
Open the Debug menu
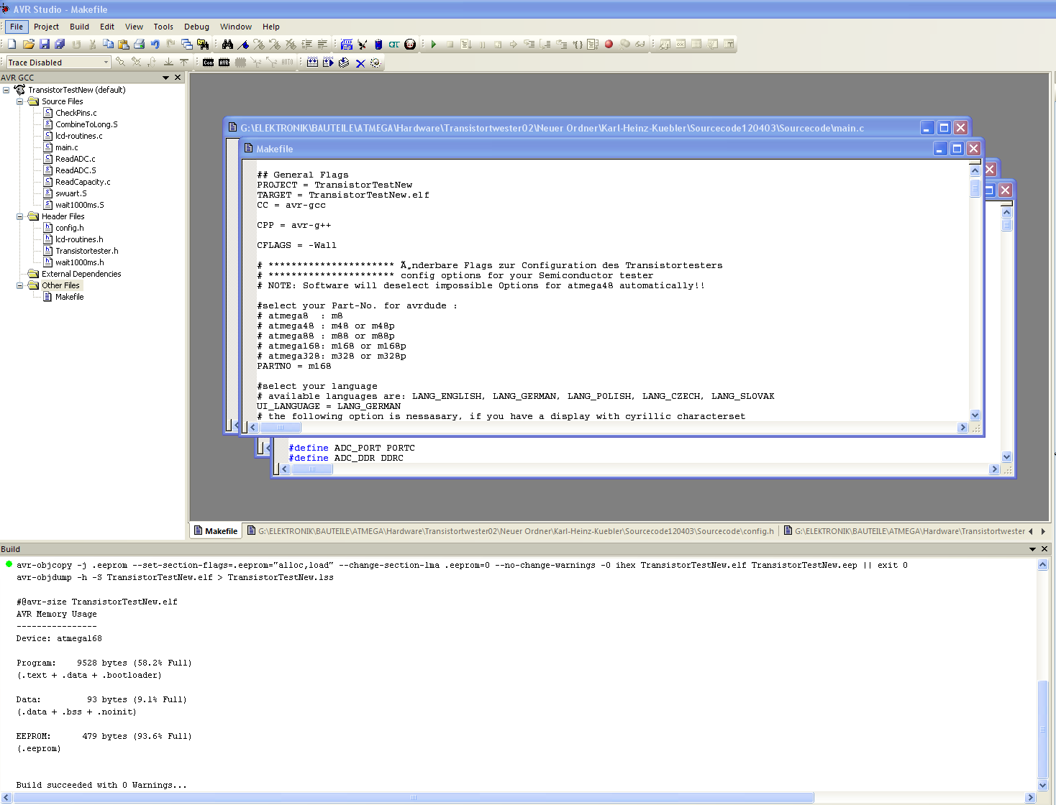(196, 27)
